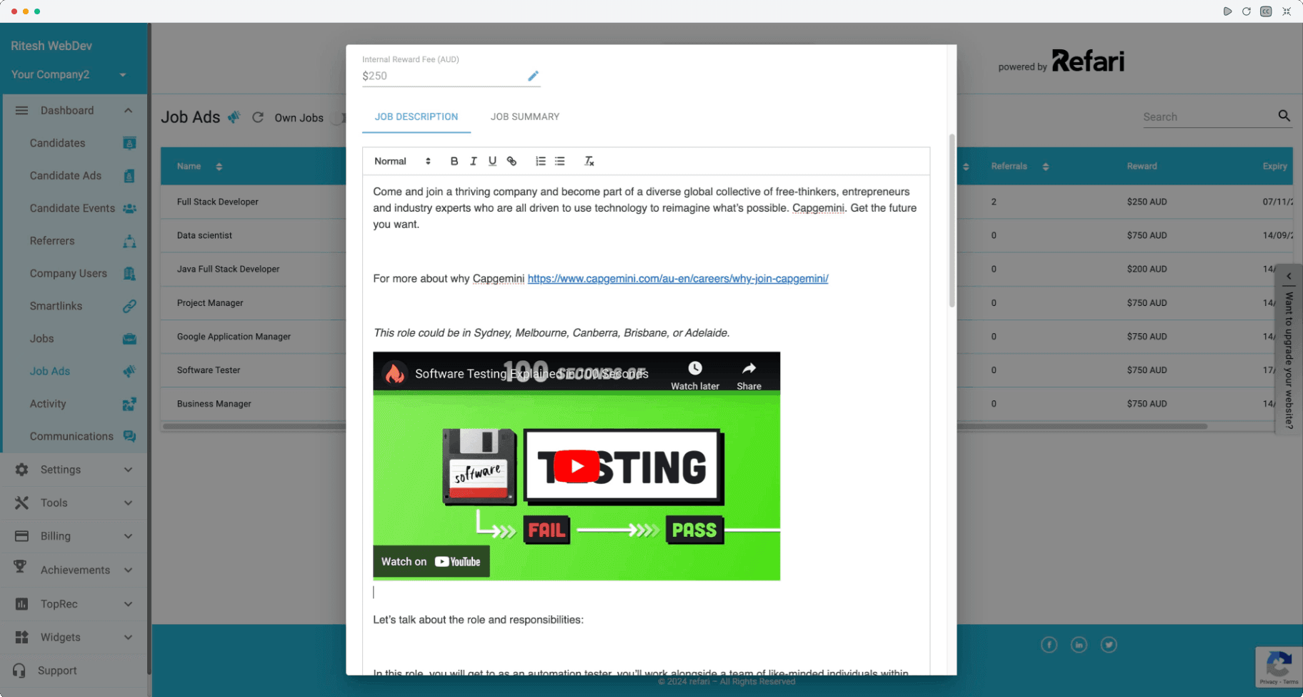Open the Data scientist row
Viewport: 1303px width, 697px height.
pos(204,235)
